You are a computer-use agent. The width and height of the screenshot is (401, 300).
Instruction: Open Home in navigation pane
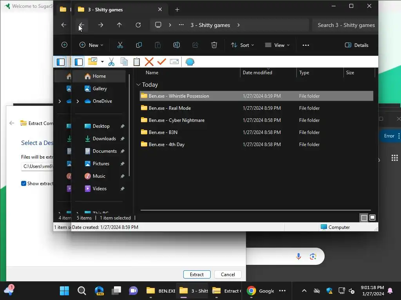click(99, 76)
